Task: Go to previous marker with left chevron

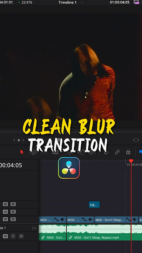Action: [x=14, y=140]
